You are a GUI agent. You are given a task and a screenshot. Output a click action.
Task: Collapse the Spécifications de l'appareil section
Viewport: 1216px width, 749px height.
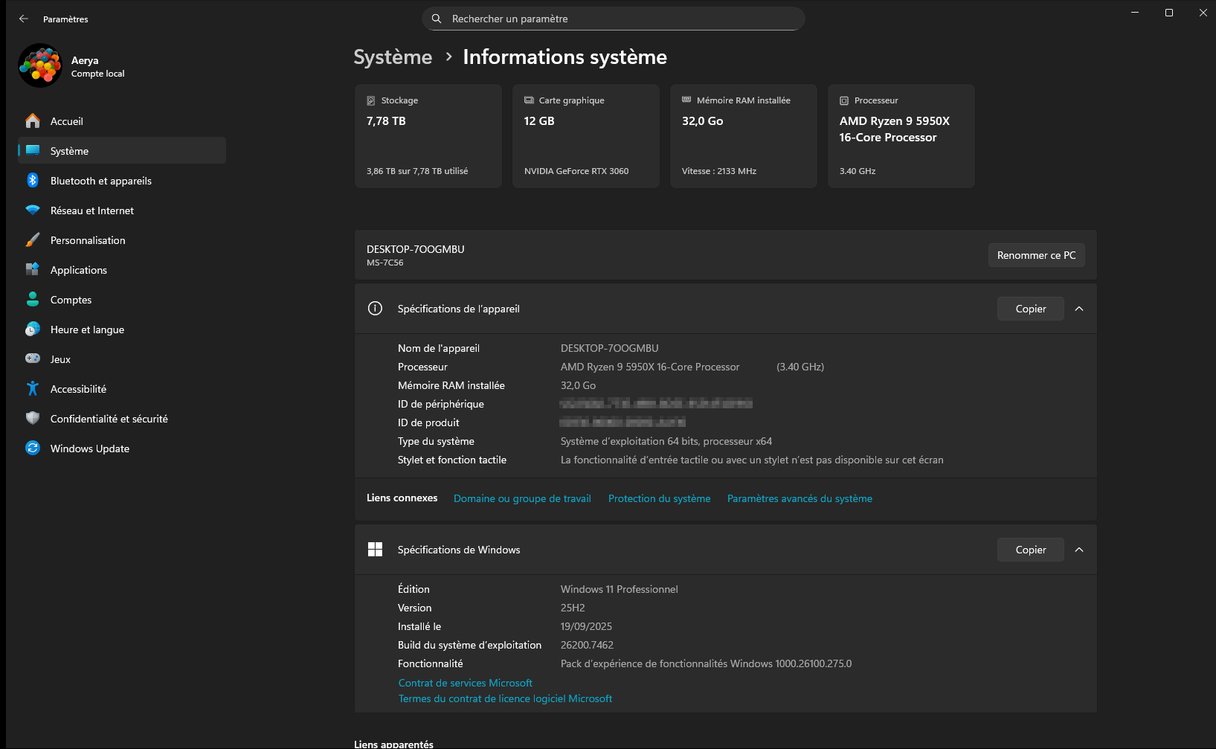click(x=1079, y=309)
